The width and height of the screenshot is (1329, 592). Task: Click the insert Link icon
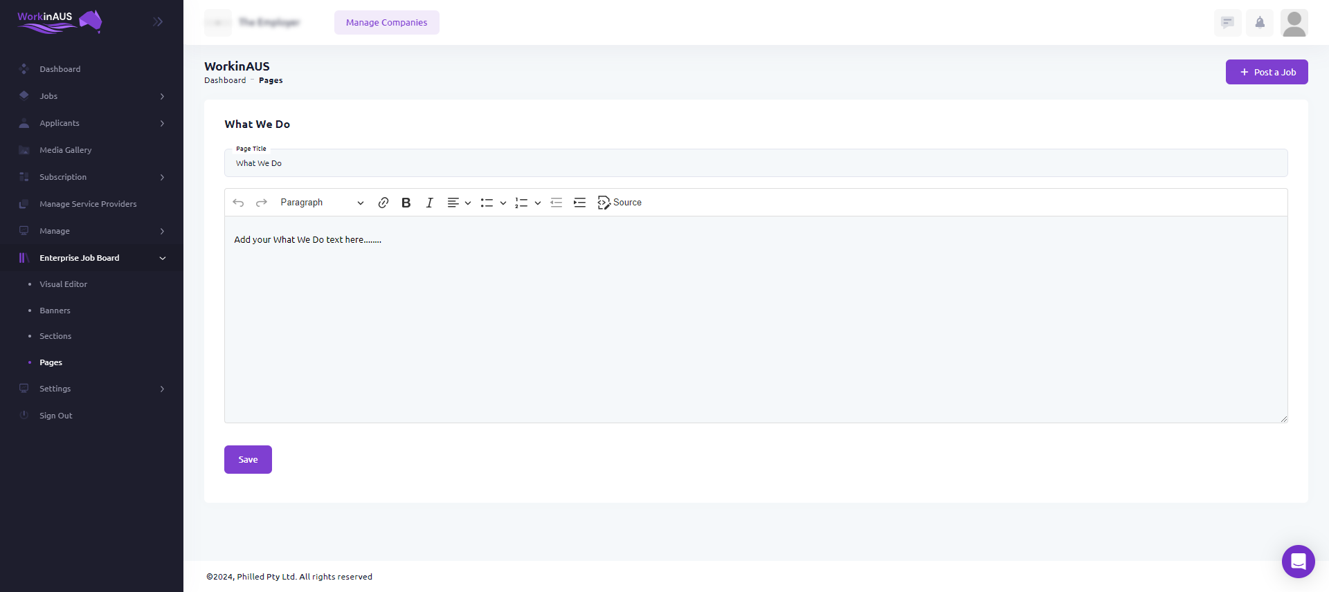[383, 203]
